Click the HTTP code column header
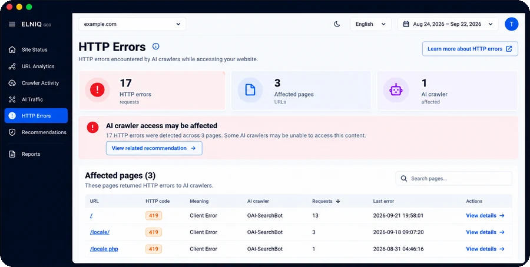This screenshot has height=267, width=530. coord(157,201)
